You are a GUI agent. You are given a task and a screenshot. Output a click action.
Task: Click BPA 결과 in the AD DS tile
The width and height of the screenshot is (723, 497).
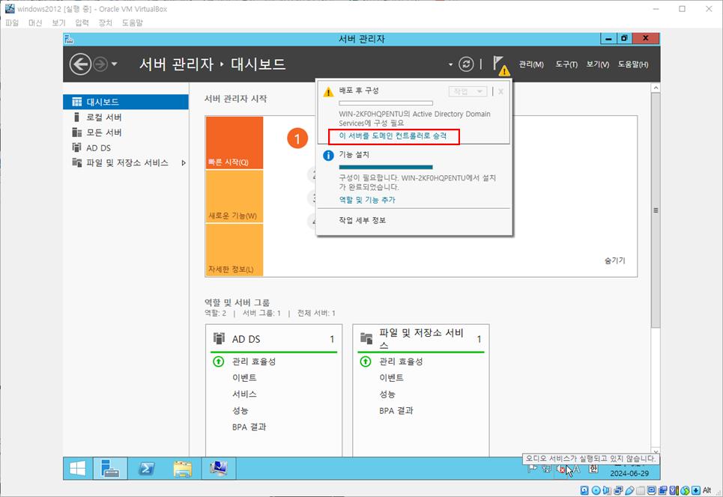249,427
